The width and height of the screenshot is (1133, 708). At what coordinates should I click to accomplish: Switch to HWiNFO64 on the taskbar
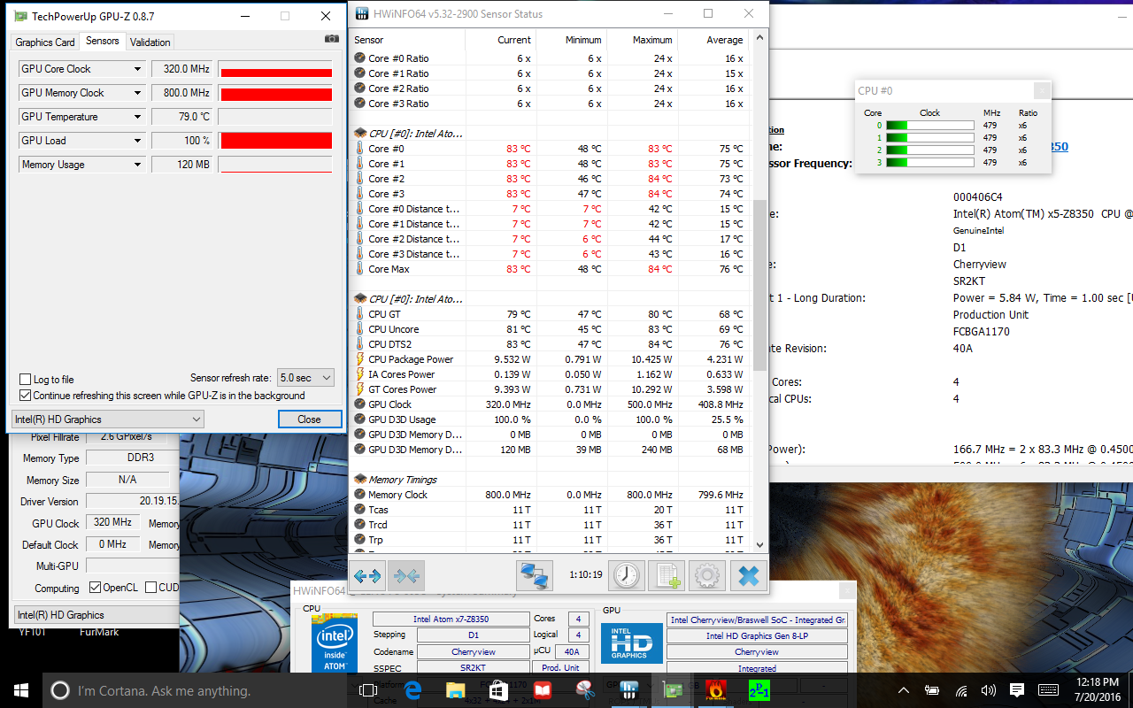point(629,690)
